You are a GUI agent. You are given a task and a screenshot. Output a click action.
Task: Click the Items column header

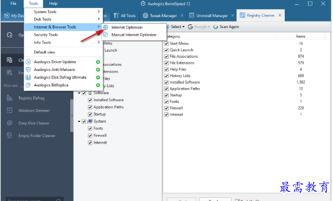pyautogui.click(x=301, y=36)
